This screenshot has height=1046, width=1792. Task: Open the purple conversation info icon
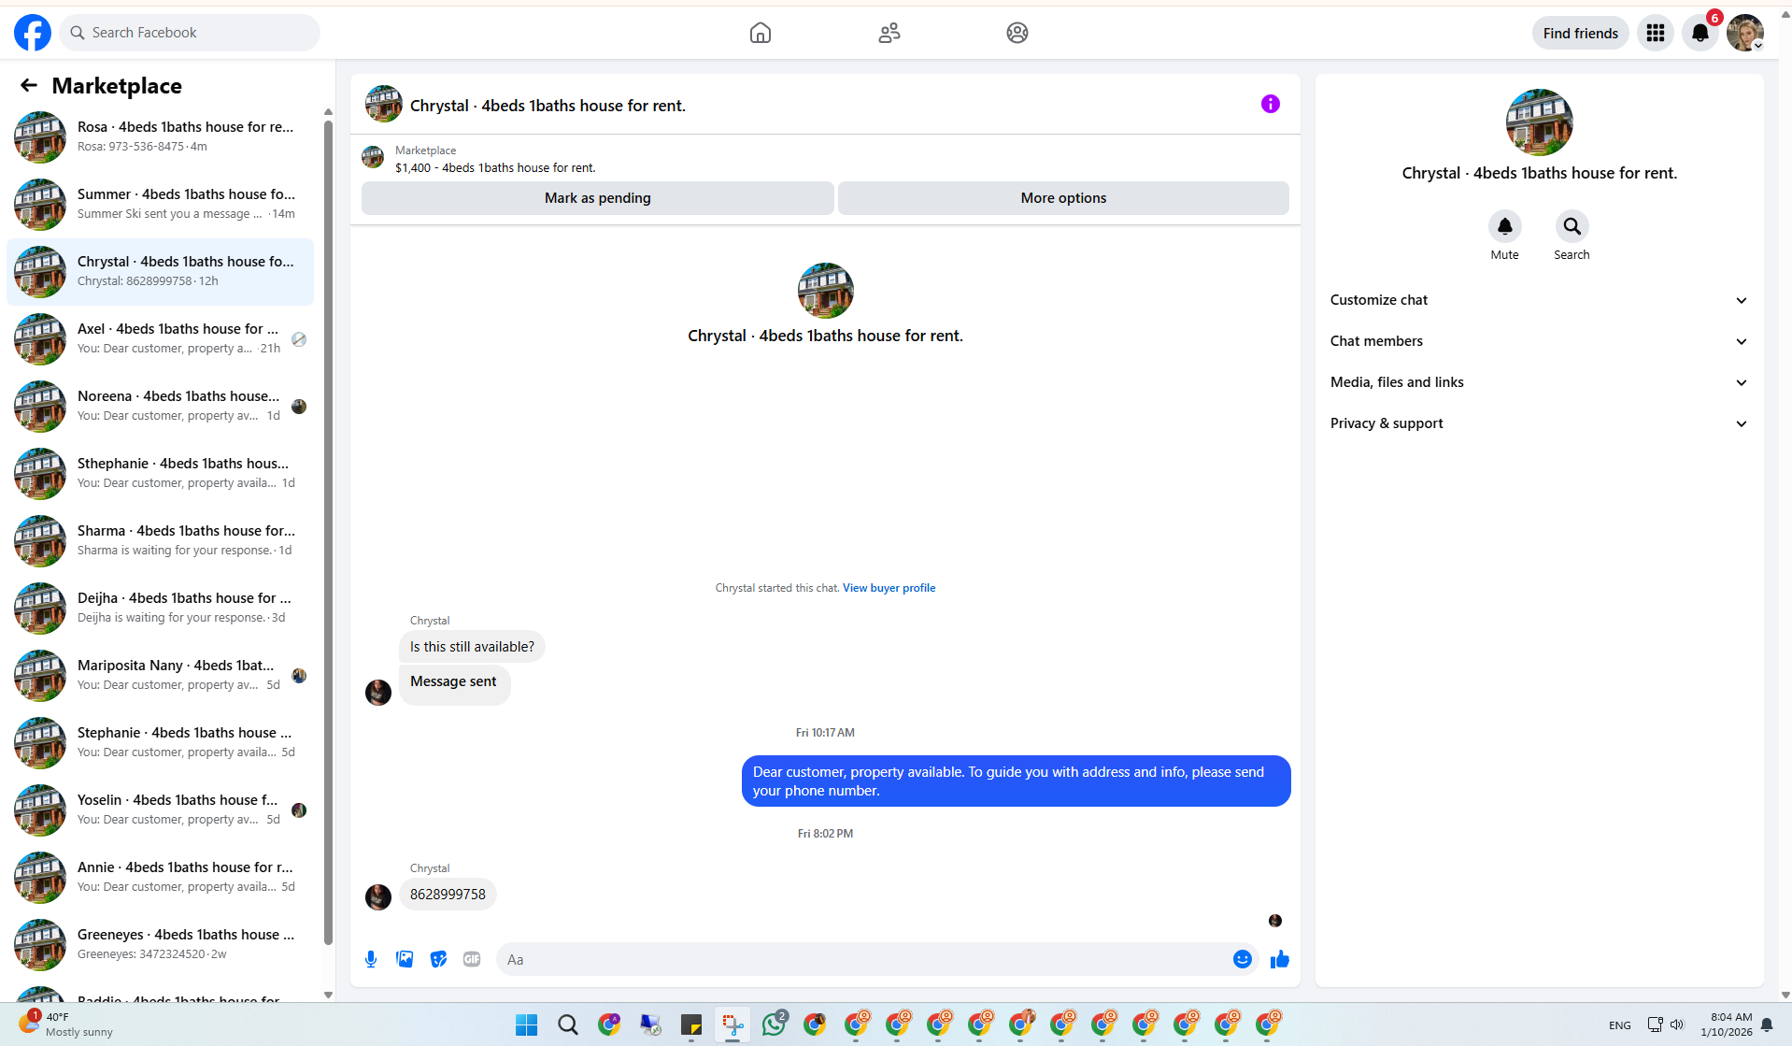click(x=1270, y=104)
